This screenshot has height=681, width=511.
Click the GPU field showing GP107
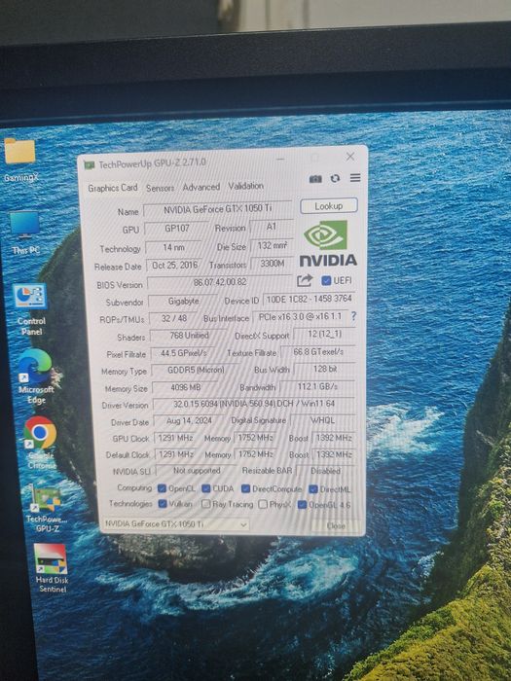(177, 228)
